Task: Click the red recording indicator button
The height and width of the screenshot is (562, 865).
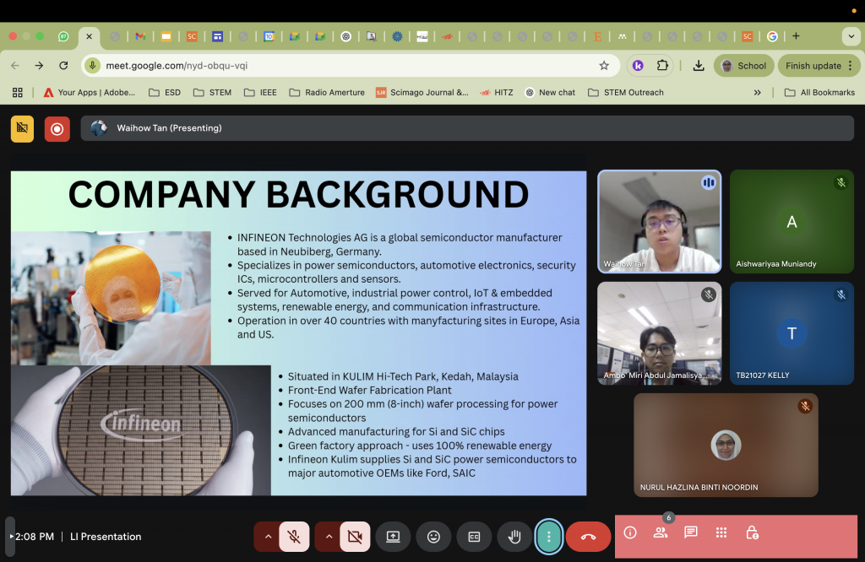Action: click(57, 129)
